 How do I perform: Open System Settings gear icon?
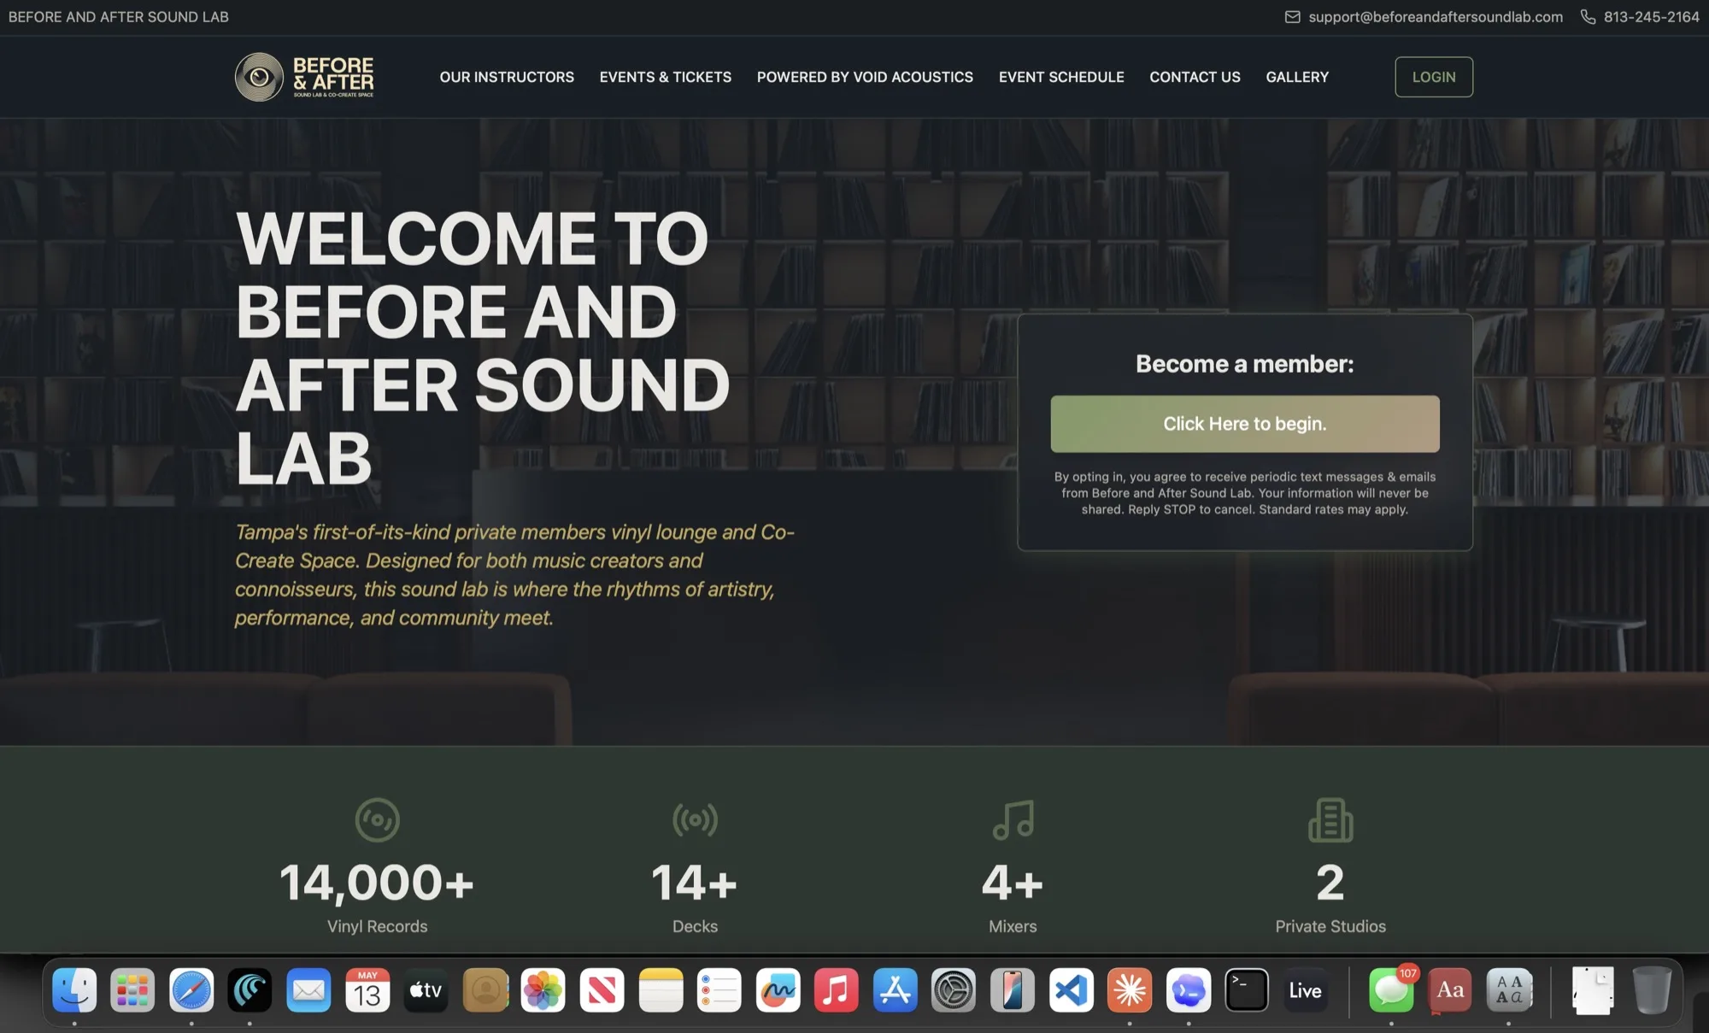pos(954,990)
